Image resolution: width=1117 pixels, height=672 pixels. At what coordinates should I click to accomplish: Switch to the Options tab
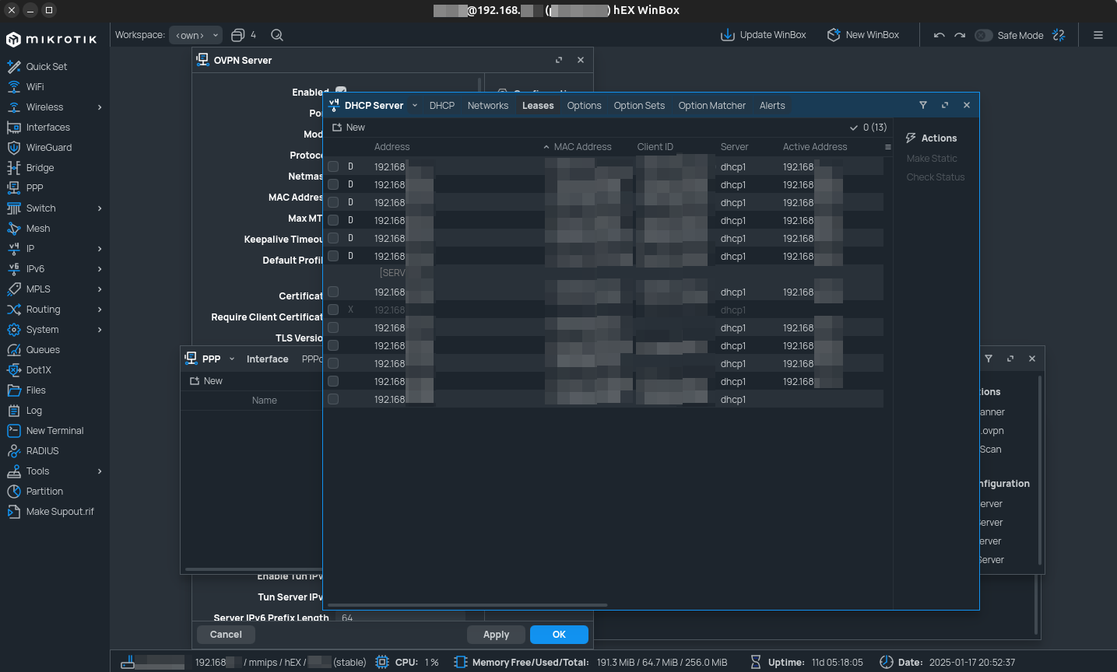(x=584, y=106)
